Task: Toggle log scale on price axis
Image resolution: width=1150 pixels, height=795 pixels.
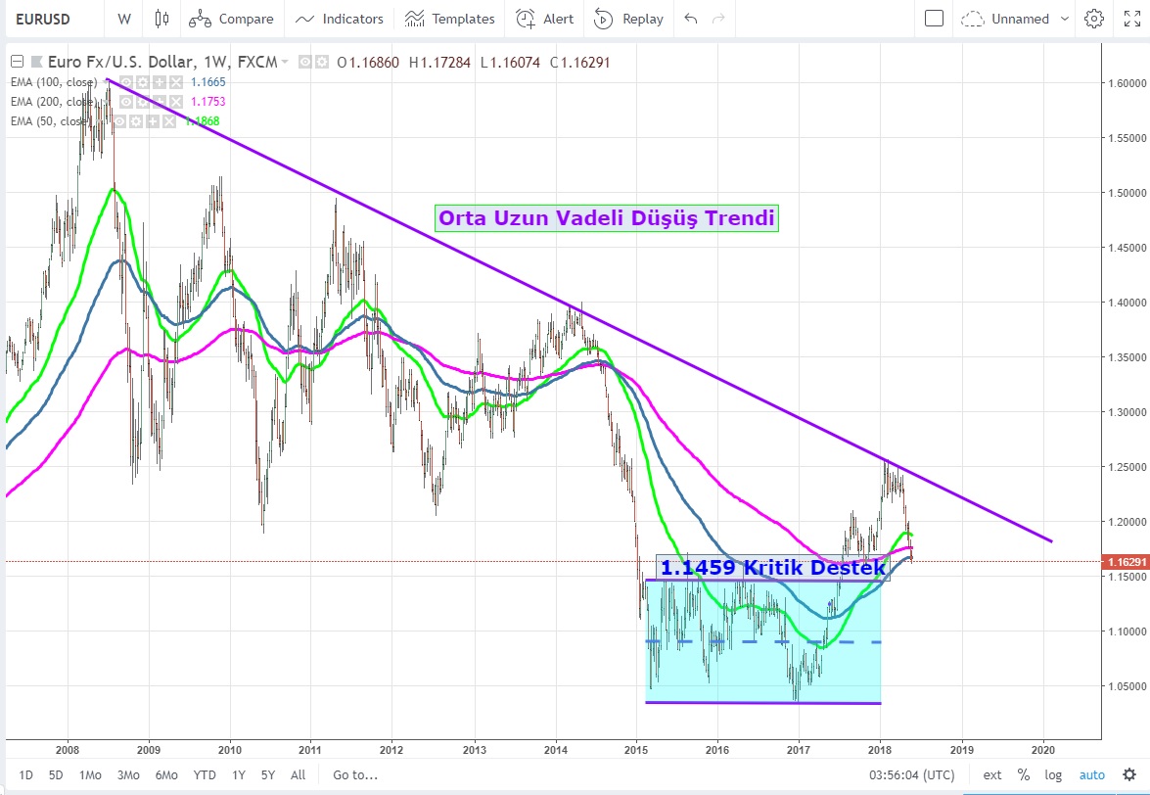Action: click(x=1053, y=774)
